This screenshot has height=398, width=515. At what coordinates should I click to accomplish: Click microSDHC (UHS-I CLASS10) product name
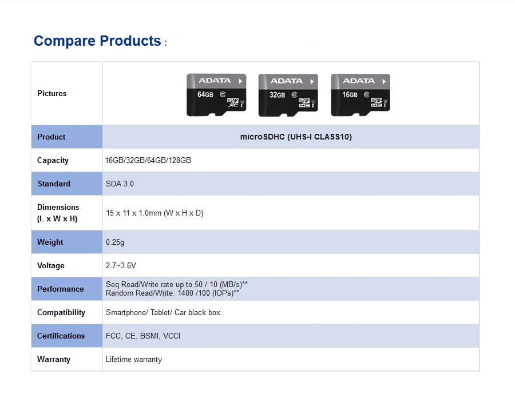coord(296,137)
